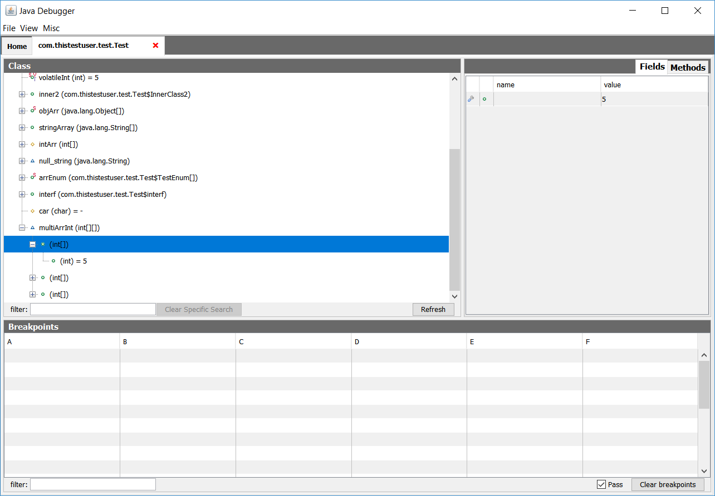Open the Misc menu

pos(51,28)
